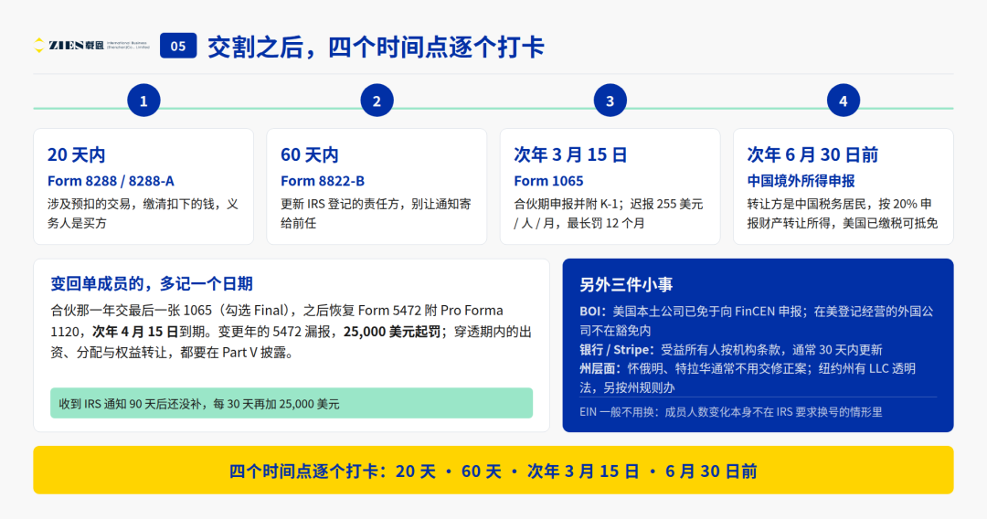Viewport: 987px width, 519px height.
Task: Click the heading 另外三件小事
Action: (x=626, y=284)
